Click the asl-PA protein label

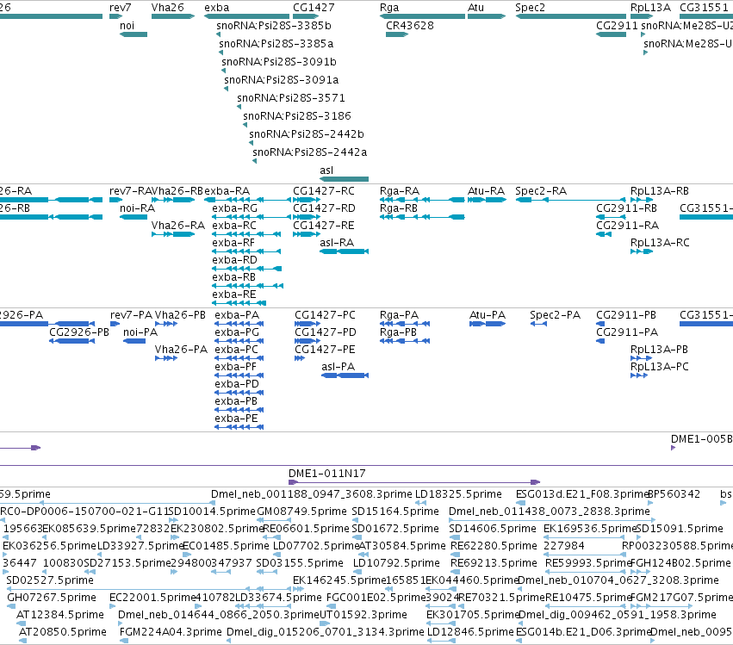pyautogui.click(x=338, y=367)
